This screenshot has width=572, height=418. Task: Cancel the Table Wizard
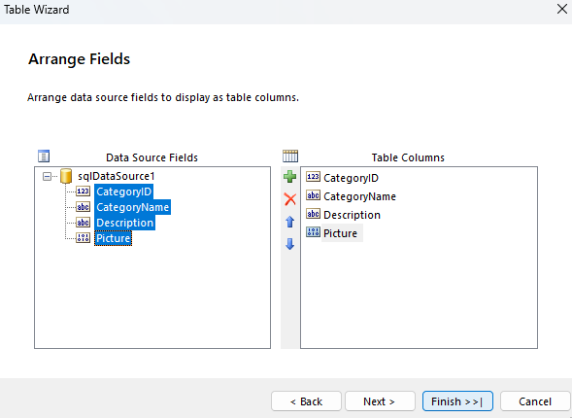tap(535, 401)
